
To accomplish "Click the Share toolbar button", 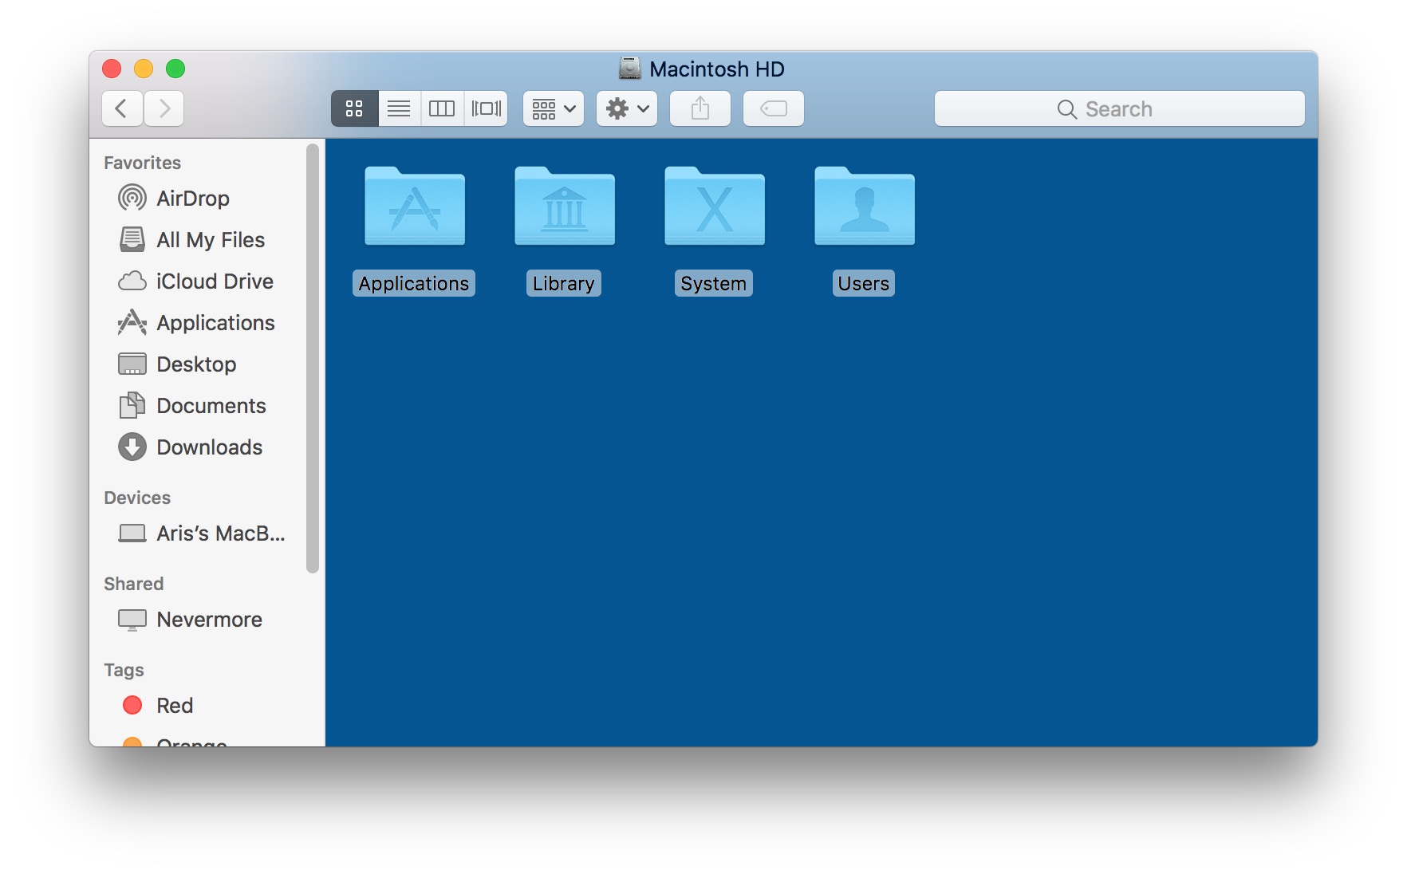I will (x=700, y=108).
